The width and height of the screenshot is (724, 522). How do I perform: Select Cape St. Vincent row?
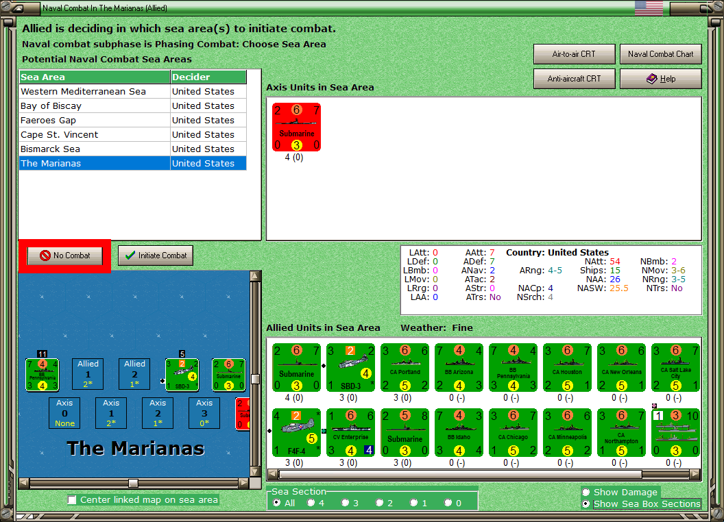pos(132,134)
